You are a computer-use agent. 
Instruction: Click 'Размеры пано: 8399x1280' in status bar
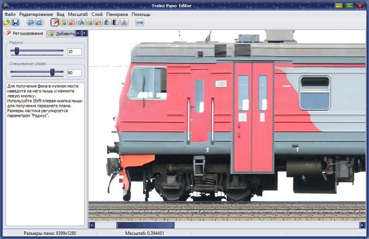[x=50, y=233]
